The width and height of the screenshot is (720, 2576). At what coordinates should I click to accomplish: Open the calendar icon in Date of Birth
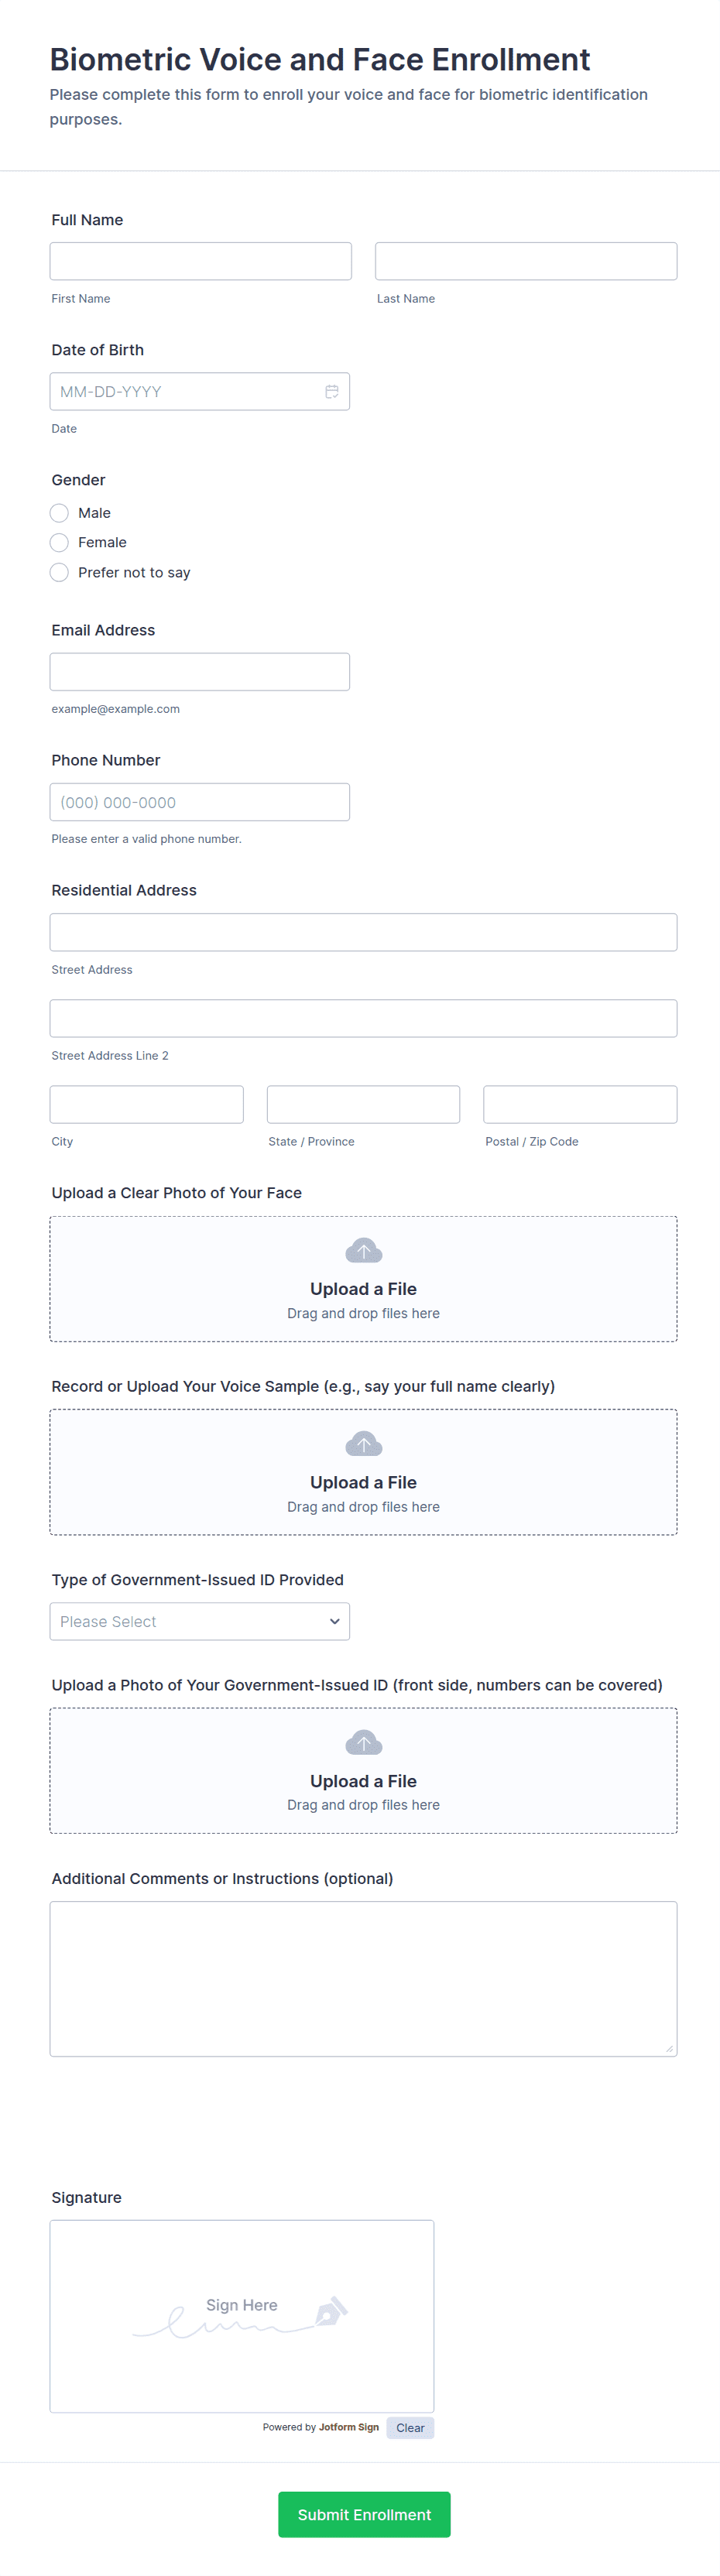tap(332, 392)
